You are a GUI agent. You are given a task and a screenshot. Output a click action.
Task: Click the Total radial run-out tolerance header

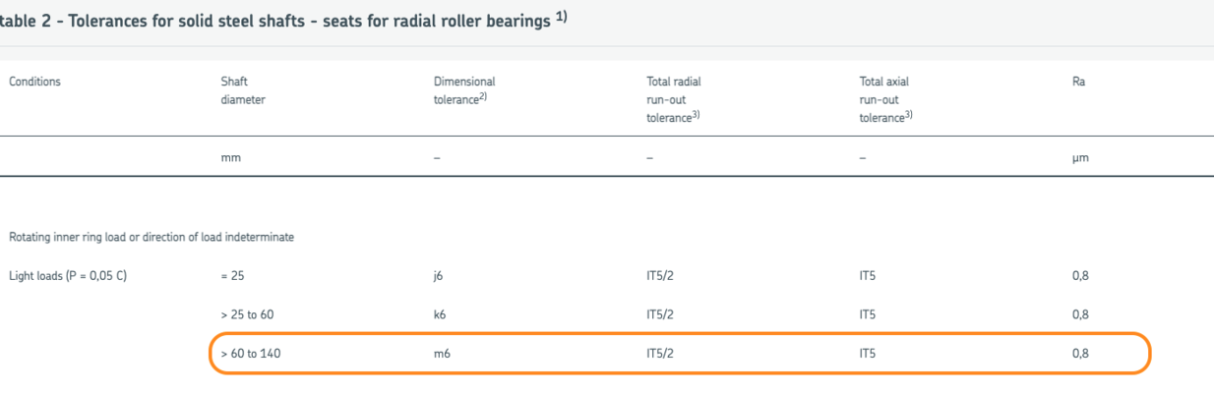click(674, 99)
